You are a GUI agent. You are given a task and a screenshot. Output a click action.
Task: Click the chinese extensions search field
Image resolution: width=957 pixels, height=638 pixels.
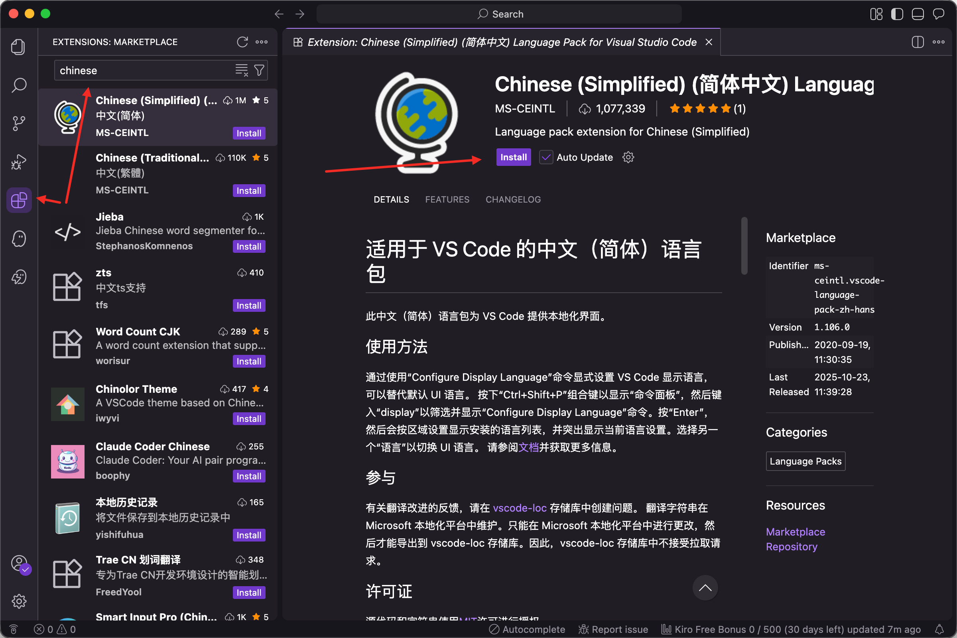[142, 71]
